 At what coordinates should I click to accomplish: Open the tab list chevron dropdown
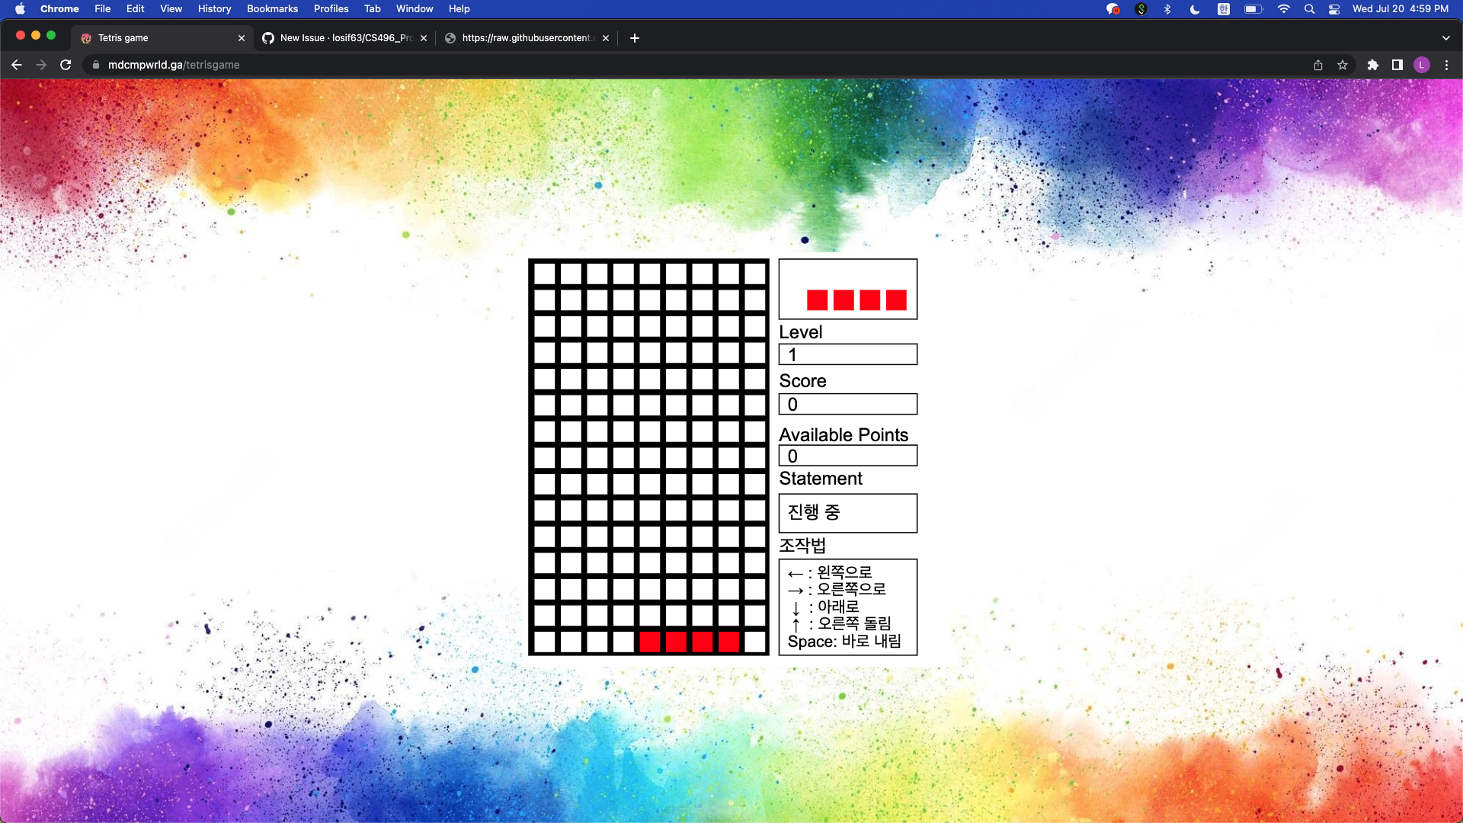(x=1445, y=37)
